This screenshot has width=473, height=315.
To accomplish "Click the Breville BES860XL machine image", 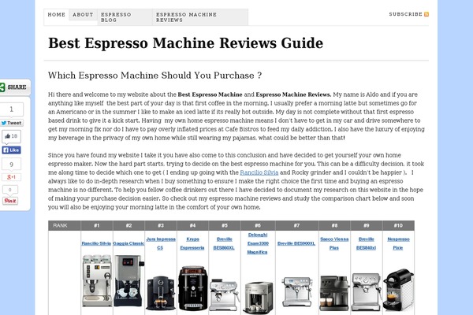I will click(225, 295).
